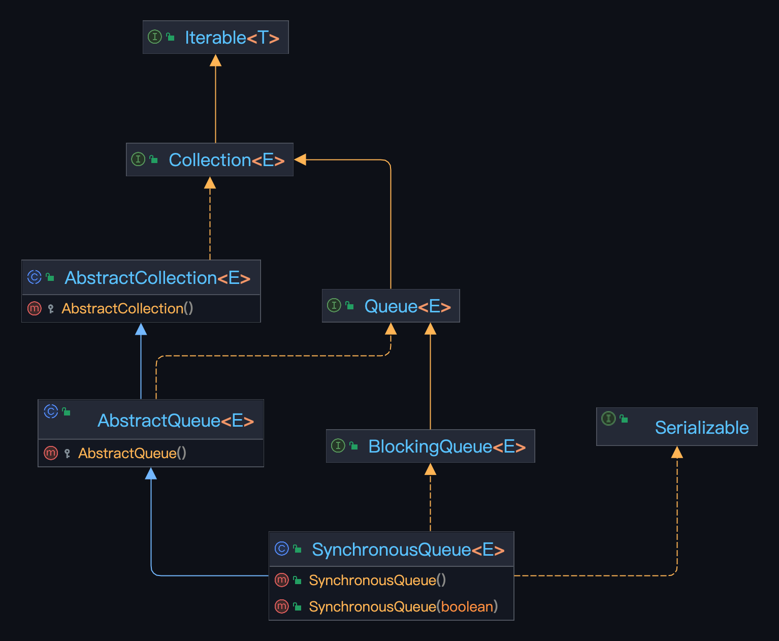Viewport: 779px width, 641px height.
Task: Toggle the lock icon on the Serializable node
Action: pos(624,418)
